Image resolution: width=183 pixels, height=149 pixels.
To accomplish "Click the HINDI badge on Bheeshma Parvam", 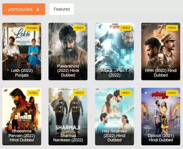I will [x=33, y=93].
